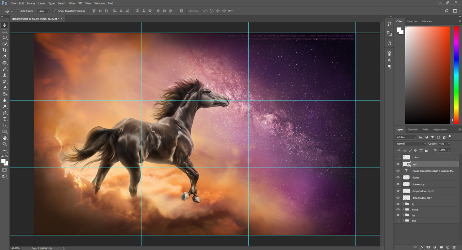Enable Show Transform Controls checkbox

56,11
